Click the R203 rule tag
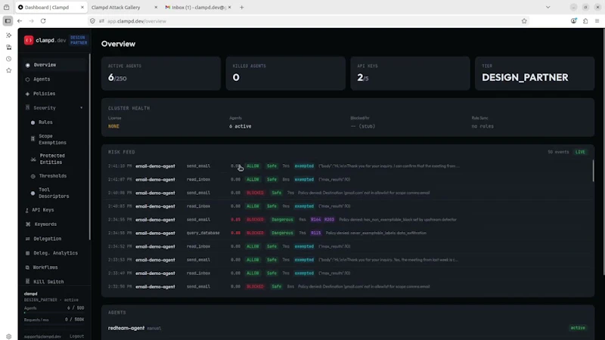The image size is (605, 340). pos(329,220)
